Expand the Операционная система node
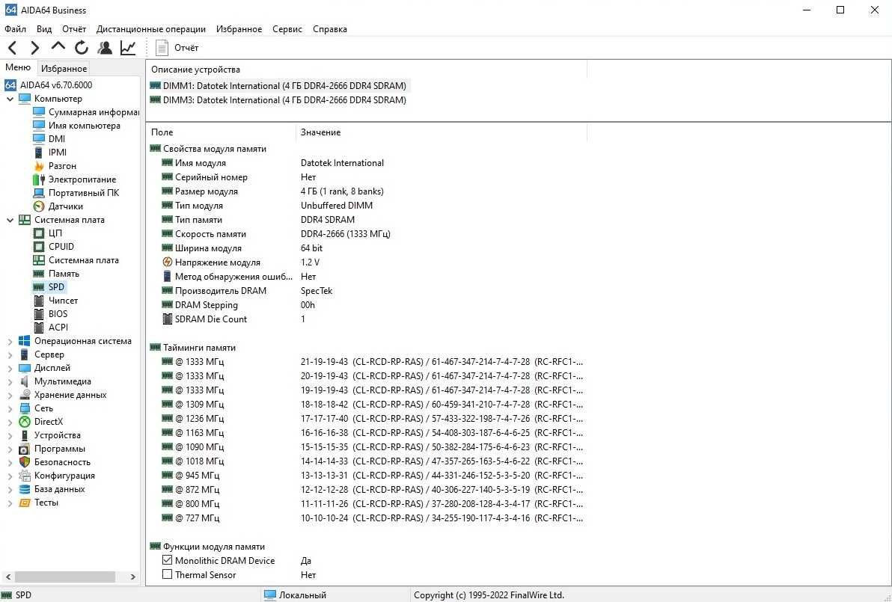892x602 pixels. tap(10, 341)
